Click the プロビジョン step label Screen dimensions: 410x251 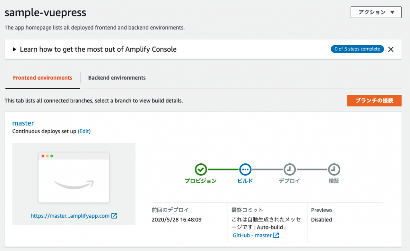pyautogui.click(x=201, y=181)
